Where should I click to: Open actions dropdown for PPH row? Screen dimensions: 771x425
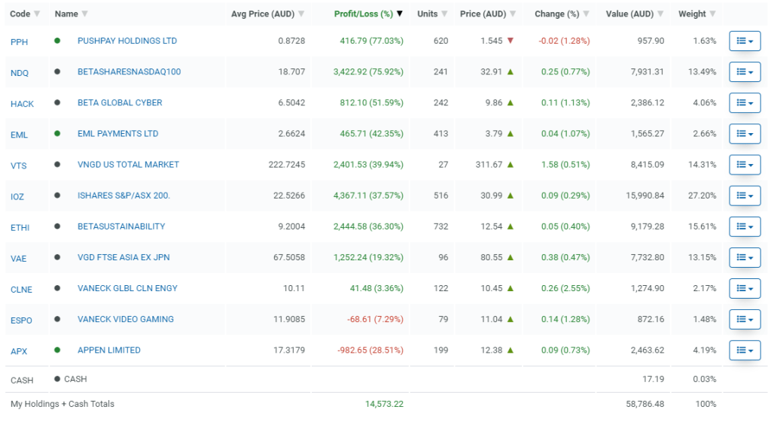745,41
